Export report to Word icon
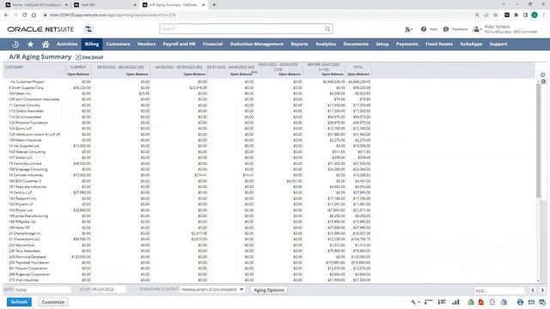 click(x=504, y=302)
